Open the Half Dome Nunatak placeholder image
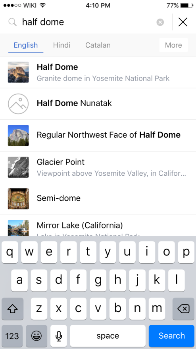This screenshot has height=349, width=196. coord(18,104)
